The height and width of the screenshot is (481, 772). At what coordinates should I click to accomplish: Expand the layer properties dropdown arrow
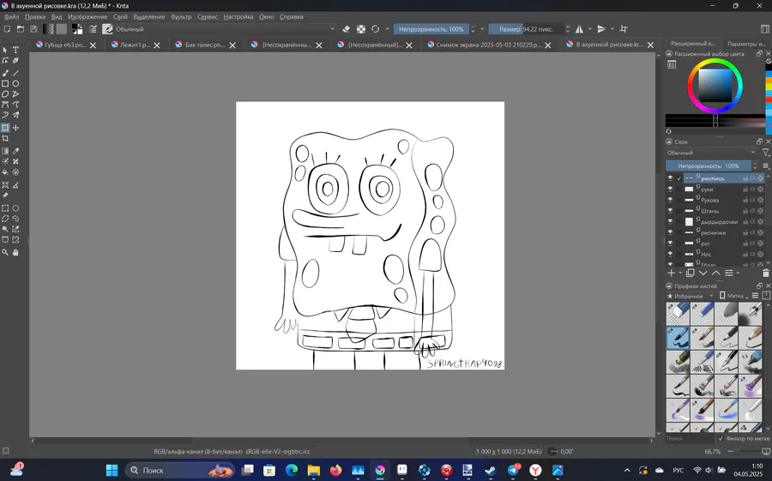pos(738,274)
